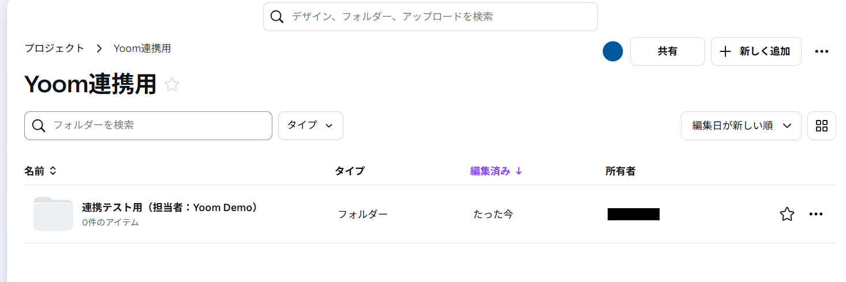
Task: Sort by the 名前 column header
Action: click(x=40, y=171)
